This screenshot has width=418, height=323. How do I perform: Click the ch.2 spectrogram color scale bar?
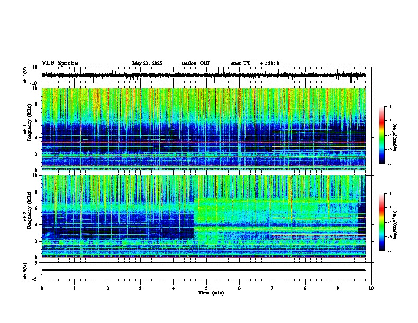[382, 222]
